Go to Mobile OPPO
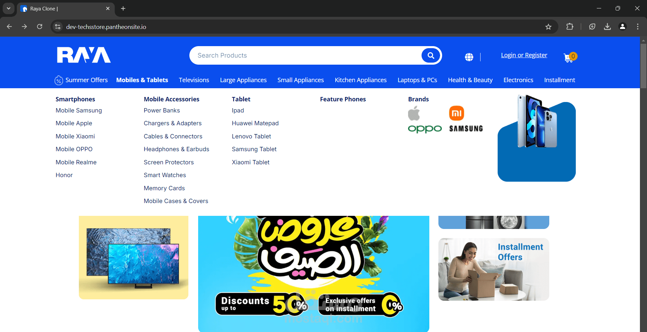Viewport: 647px width, 332px height. pos(74,149)
